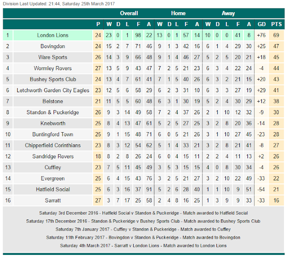Viewport: 288px width, 259px height.
Task: Select Letchworth Garden City Eagles team
Action: click(52, 90)
